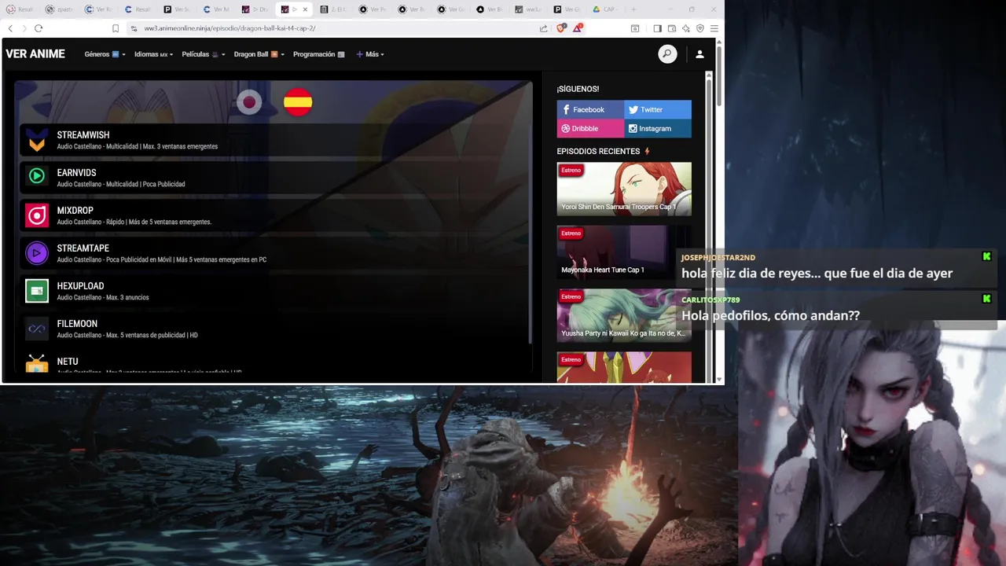Expand the Películas dropdown
Screen dimensions: 1006x566
[204, 54]
